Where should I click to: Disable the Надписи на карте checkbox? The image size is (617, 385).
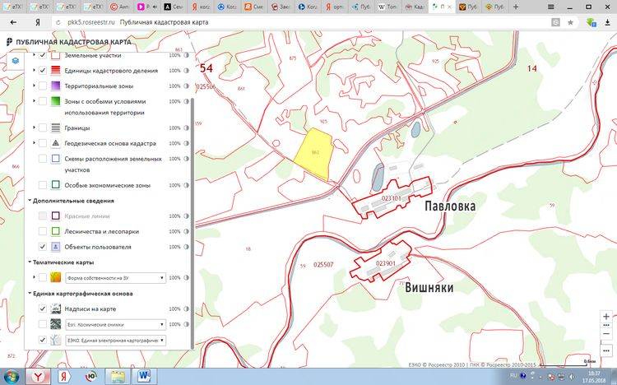(x=43, y=309)
